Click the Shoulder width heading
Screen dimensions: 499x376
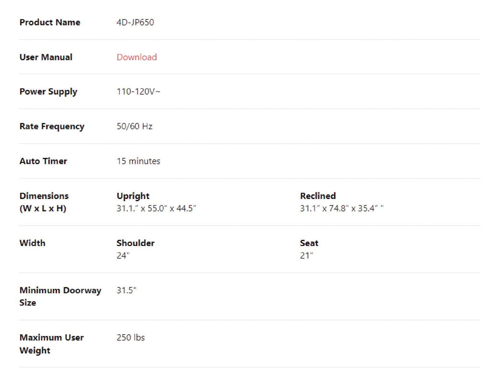tap(135, 243)
